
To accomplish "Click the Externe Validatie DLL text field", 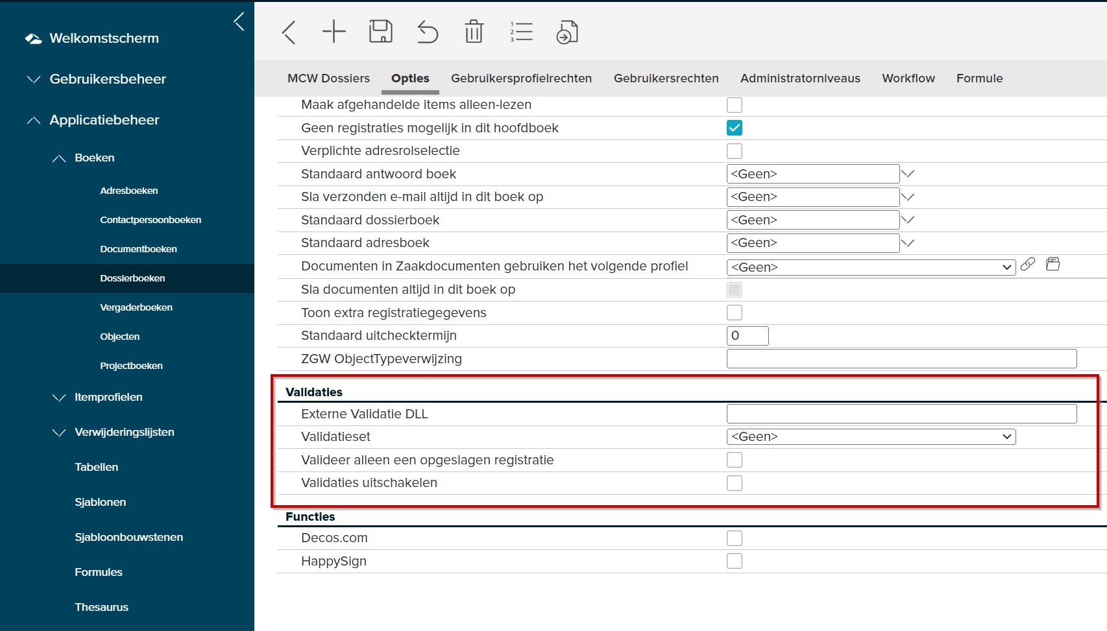I will [x=901, y=414].
